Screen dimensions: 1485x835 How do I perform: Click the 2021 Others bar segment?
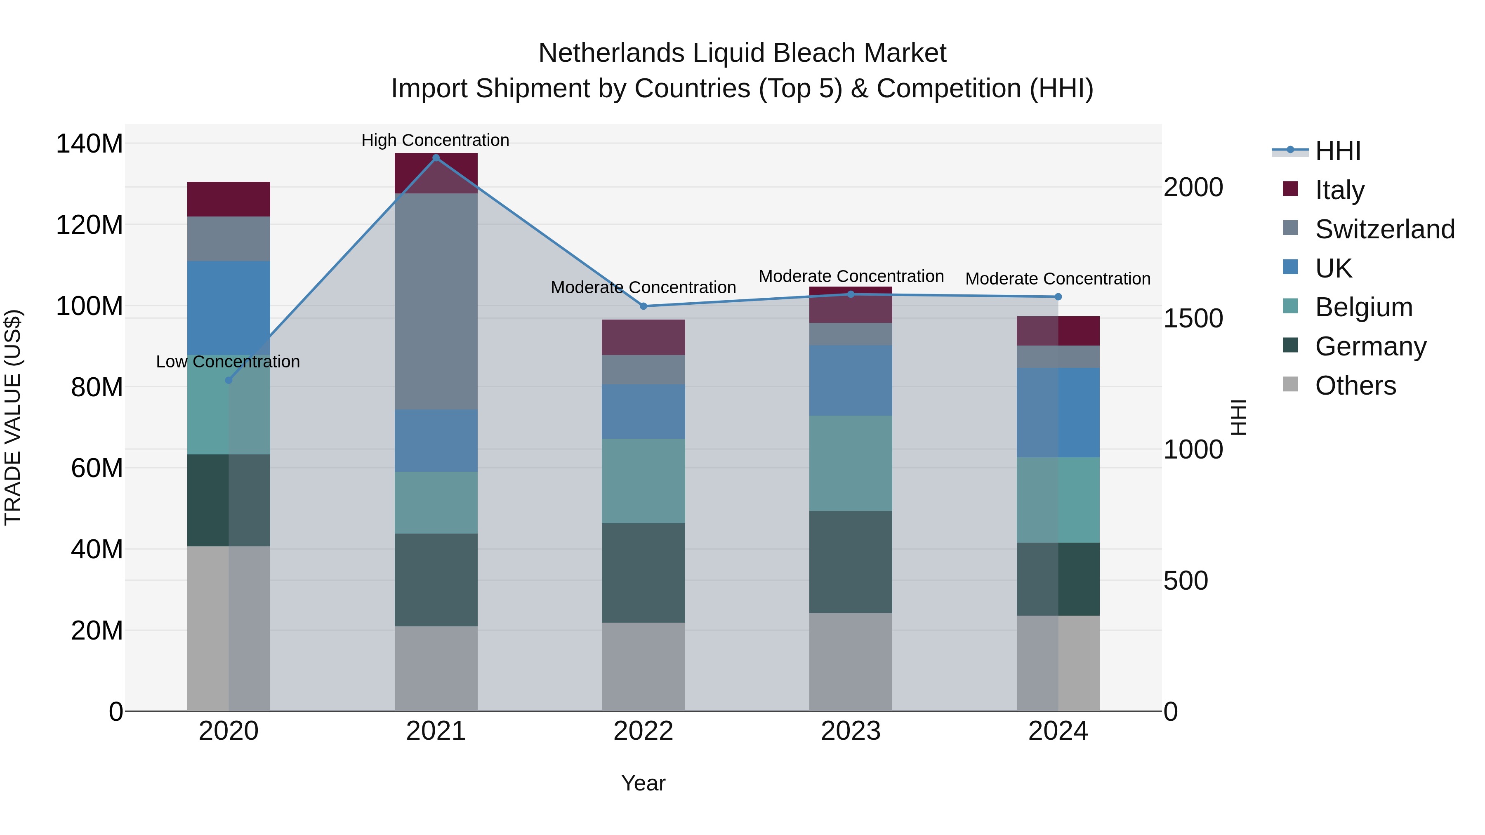[436, 668]
